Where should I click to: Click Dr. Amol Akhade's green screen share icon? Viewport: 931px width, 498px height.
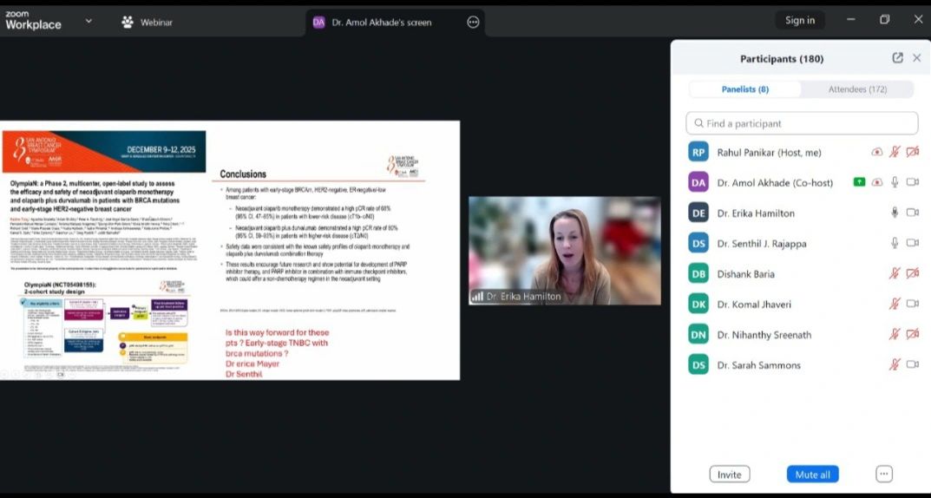coord(859,182)
